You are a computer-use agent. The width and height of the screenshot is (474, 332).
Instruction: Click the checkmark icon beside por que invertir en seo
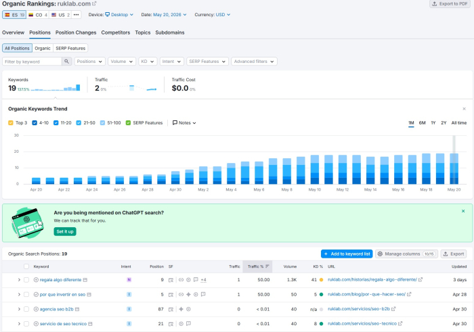point(36,294)
